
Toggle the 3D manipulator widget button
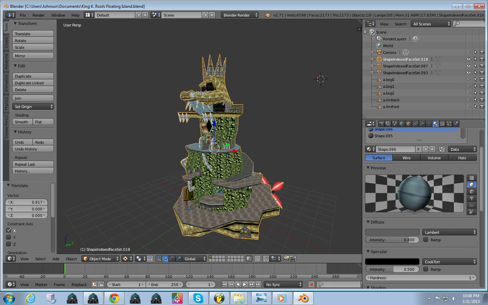(158, 259)
